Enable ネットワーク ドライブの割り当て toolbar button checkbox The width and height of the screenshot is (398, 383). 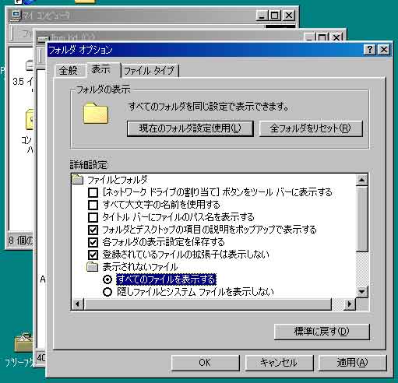[93, 192]
